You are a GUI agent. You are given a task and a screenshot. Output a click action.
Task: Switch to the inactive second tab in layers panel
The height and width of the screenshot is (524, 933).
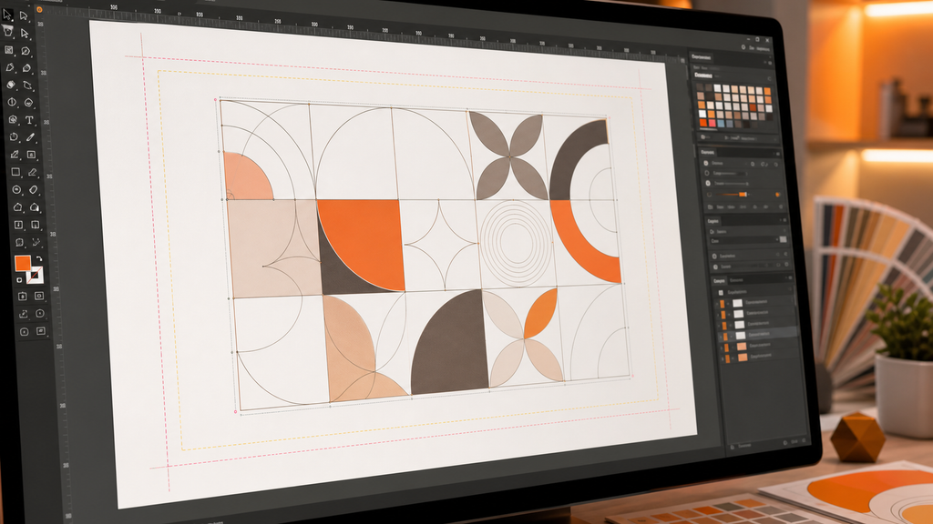coord(736,280)
